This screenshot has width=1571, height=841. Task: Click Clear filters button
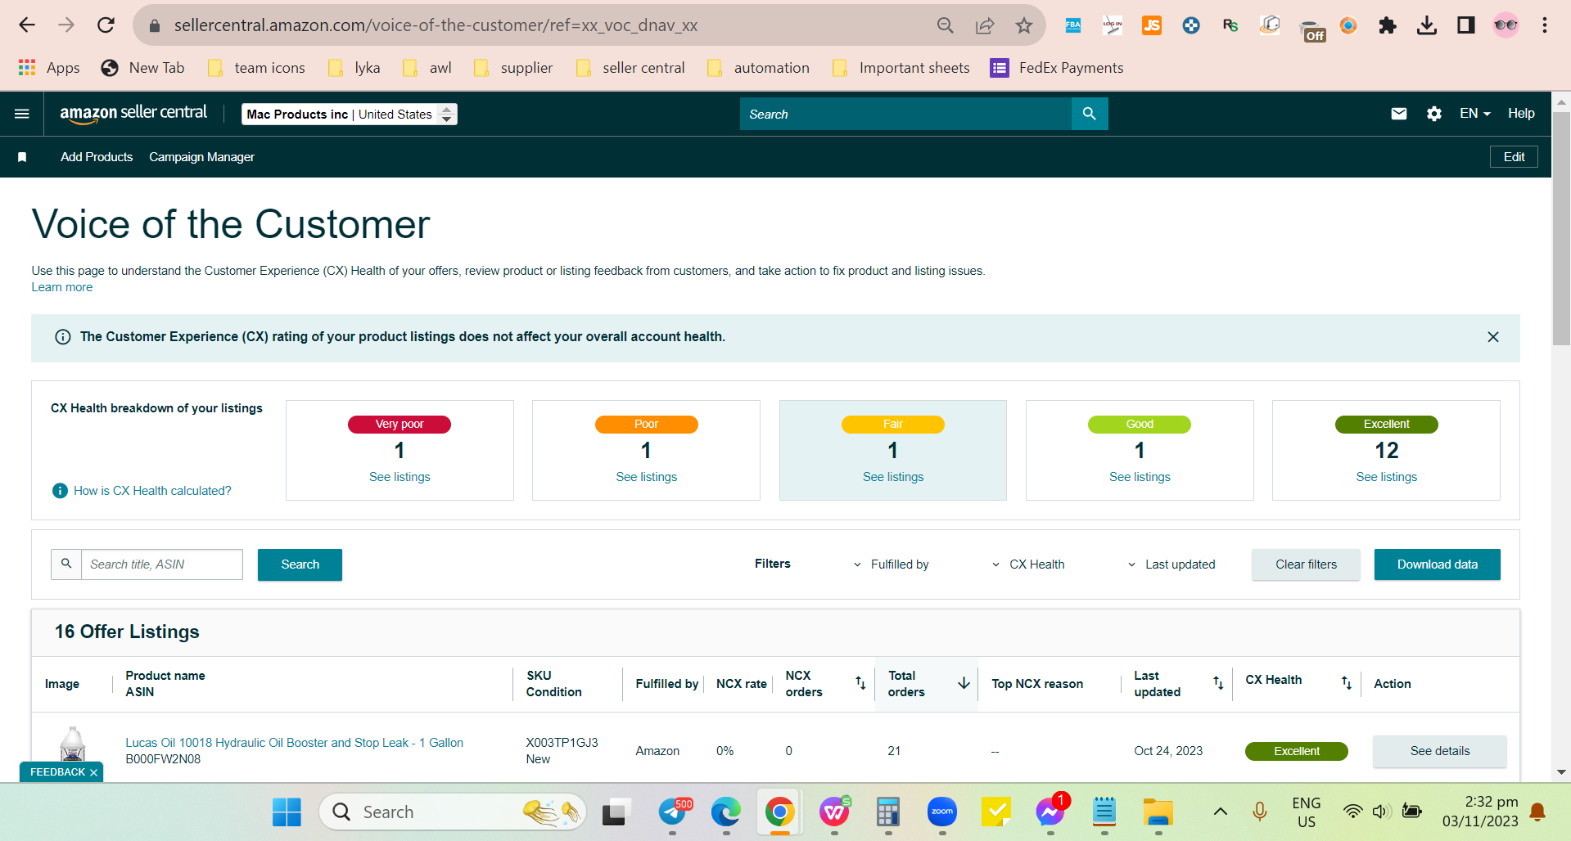(x=1306, y=564)
